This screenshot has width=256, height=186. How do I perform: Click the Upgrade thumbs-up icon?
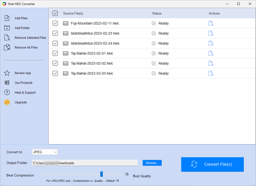[x=7, y=102]
